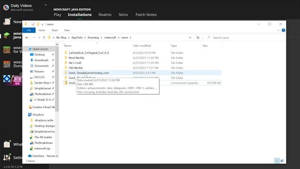Viewport: 300px width, 169px height.
Task: Open the Pictures quick access item
Action: [x=39, y=71]
